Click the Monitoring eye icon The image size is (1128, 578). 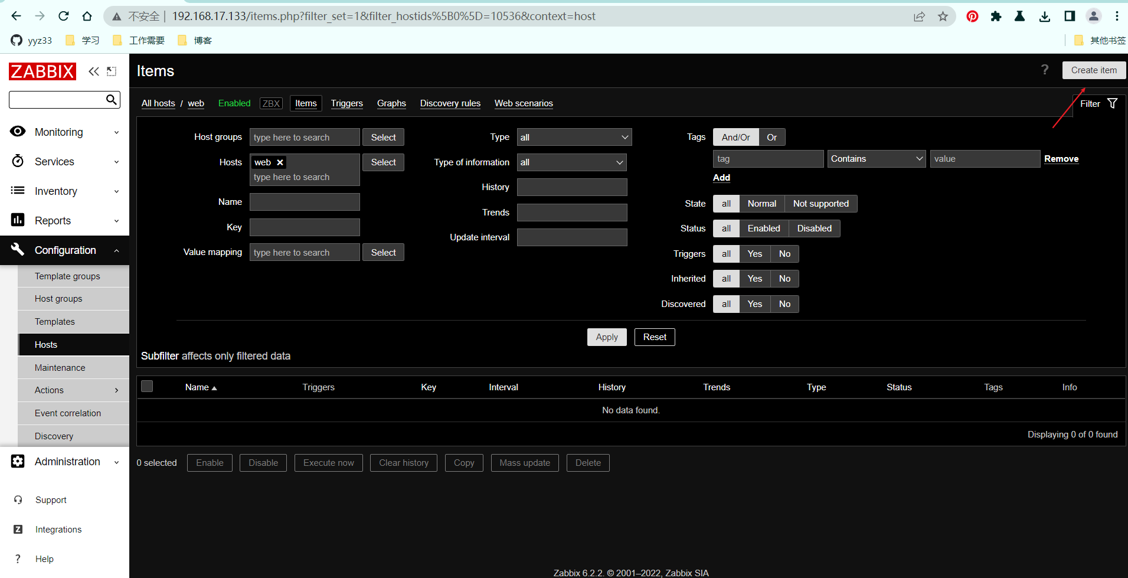click(x=18, y=131)
